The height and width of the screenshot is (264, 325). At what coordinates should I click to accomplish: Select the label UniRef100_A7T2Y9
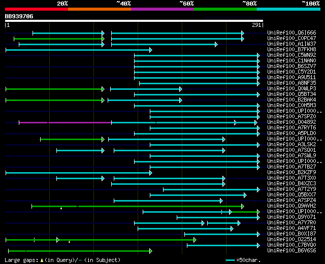coord(291,189)
